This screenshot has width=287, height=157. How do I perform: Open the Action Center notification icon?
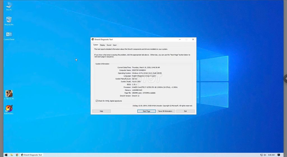279,155
